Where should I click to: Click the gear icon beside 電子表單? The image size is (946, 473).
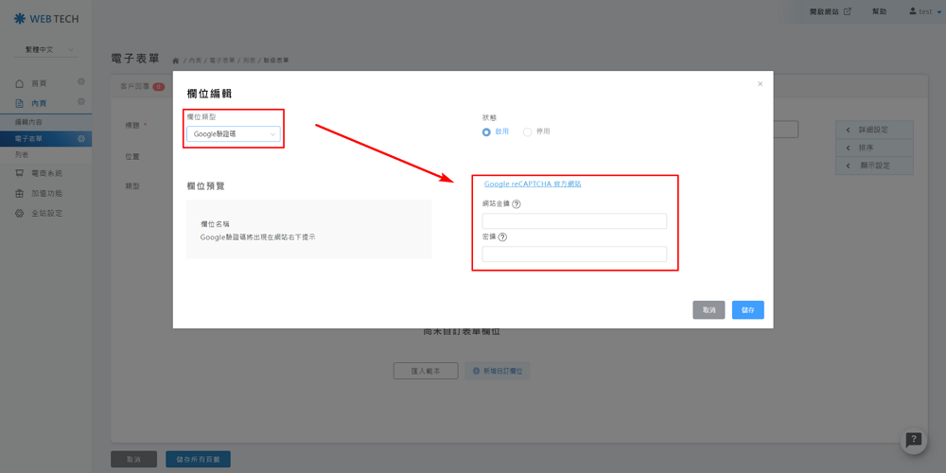pos(81,139)
